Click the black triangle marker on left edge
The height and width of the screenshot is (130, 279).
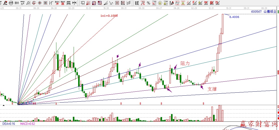point(4,106)
